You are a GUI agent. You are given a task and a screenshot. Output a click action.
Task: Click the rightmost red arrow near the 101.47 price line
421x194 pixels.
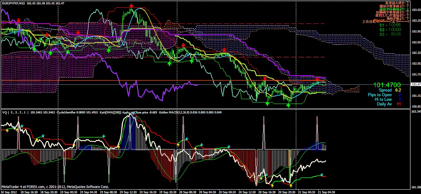[317, 79]
